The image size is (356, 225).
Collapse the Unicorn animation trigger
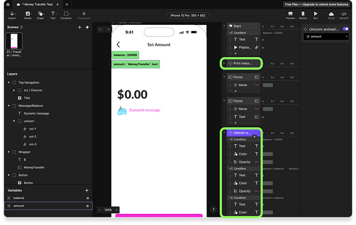point(224,133)
